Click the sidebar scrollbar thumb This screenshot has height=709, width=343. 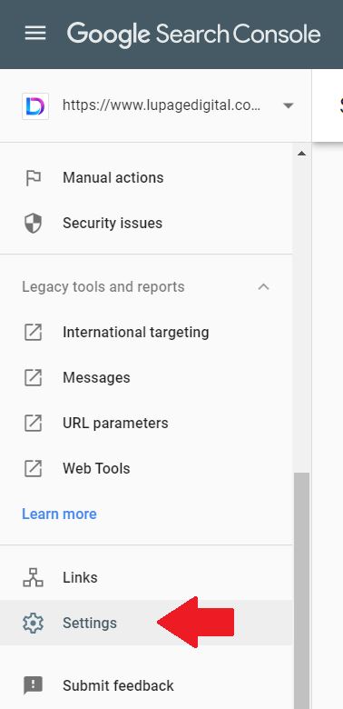tap(302, 591)
